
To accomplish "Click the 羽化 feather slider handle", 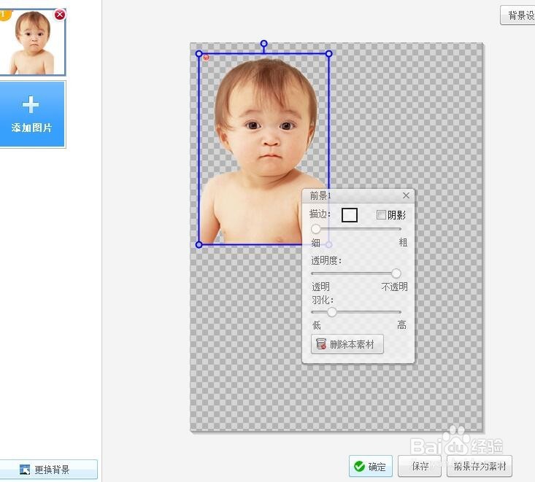I will click(332, 312).
